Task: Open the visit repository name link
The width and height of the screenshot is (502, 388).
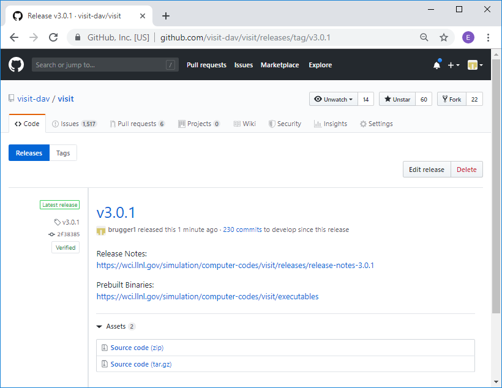Action: [66, 99]
